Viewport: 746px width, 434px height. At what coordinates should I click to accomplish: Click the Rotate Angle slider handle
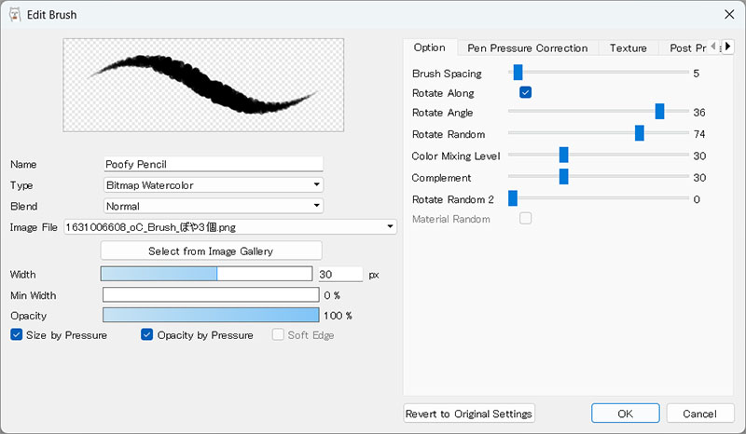pos(659,112)
